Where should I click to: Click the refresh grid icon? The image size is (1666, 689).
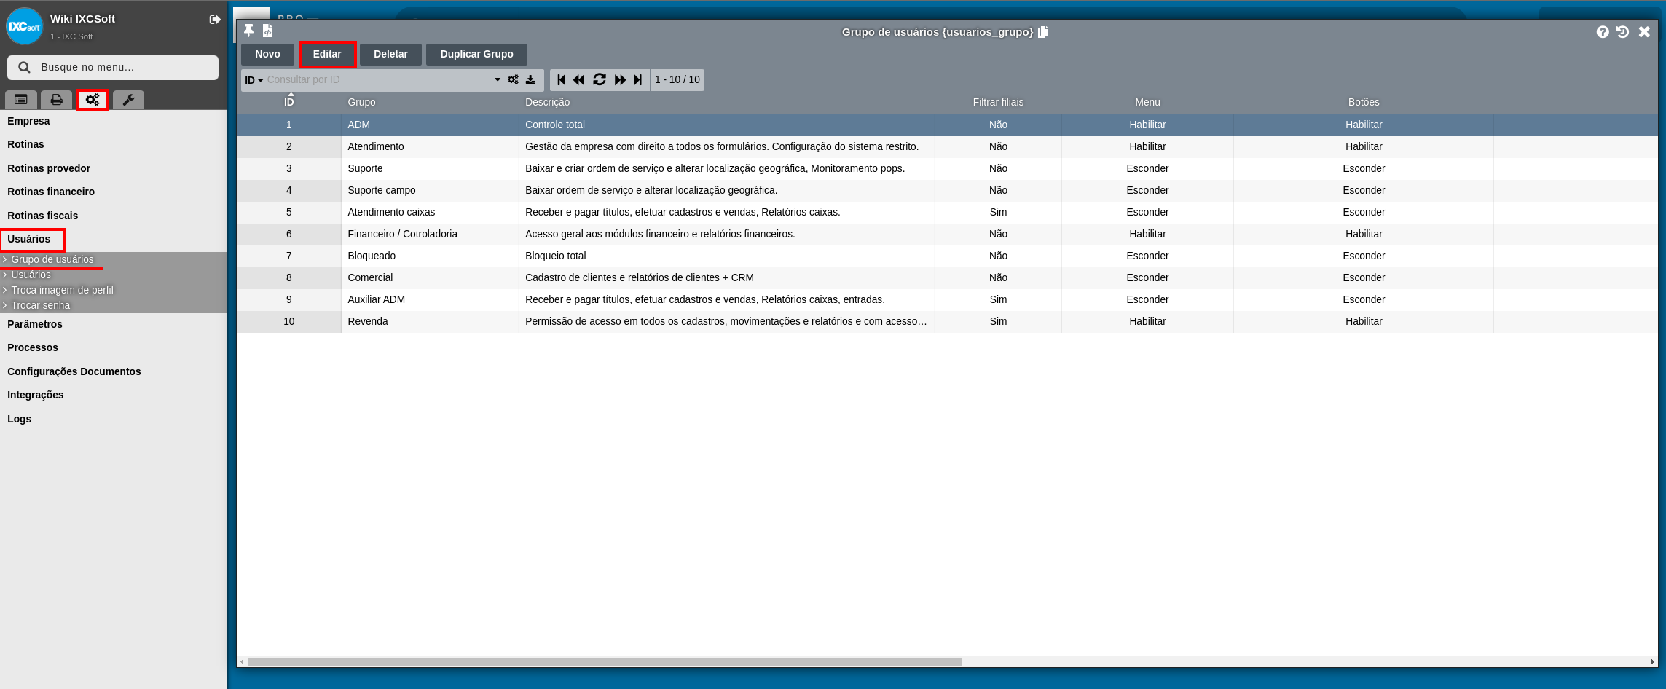[600, 79]
